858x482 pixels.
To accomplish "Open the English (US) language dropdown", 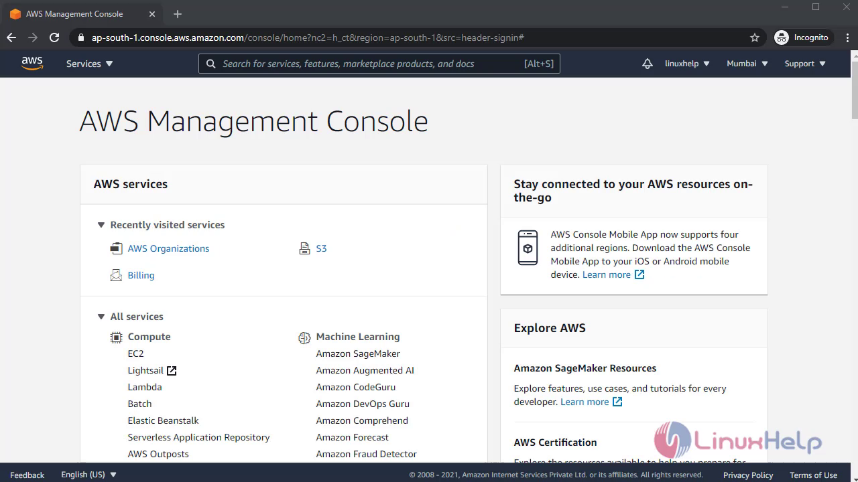I will 89,475.
